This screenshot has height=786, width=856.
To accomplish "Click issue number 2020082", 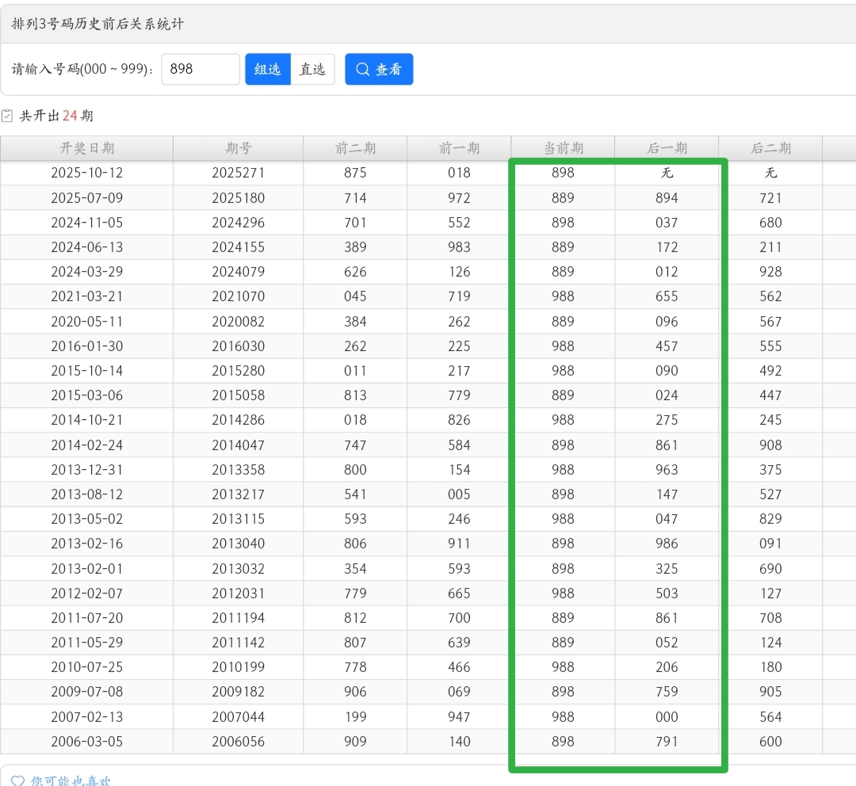I will point(238,322).
